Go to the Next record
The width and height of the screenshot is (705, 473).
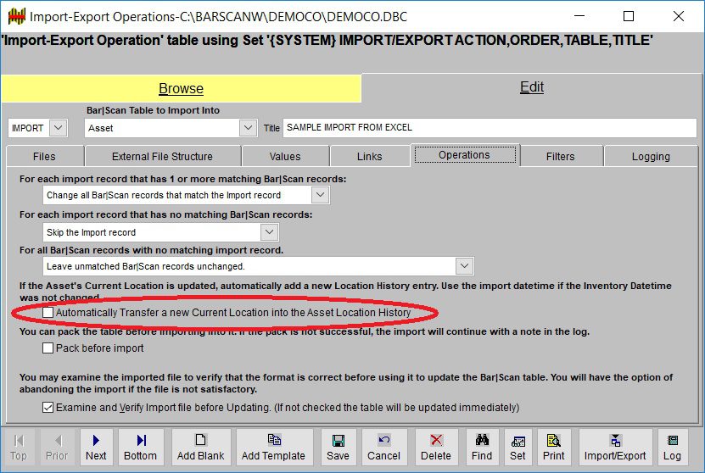tap(96, 447)
